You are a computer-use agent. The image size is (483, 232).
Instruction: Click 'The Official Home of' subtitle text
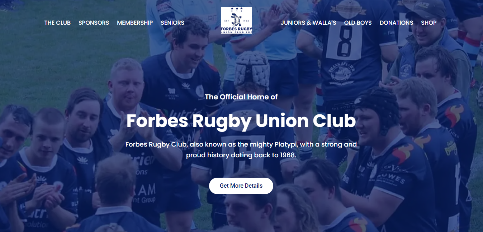pos(241,97)
